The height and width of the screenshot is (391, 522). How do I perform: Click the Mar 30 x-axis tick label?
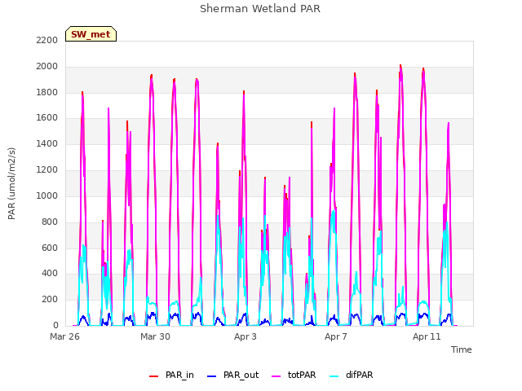coord(155,336)
